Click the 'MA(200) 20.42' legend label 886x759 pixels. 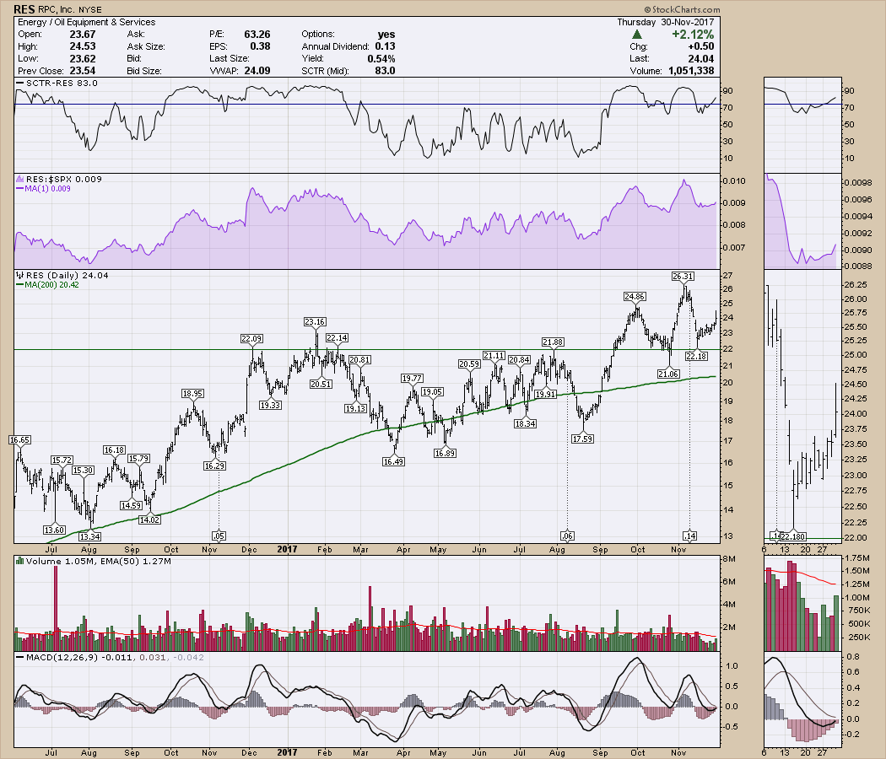pyautogui.click(x=52, y=285)
